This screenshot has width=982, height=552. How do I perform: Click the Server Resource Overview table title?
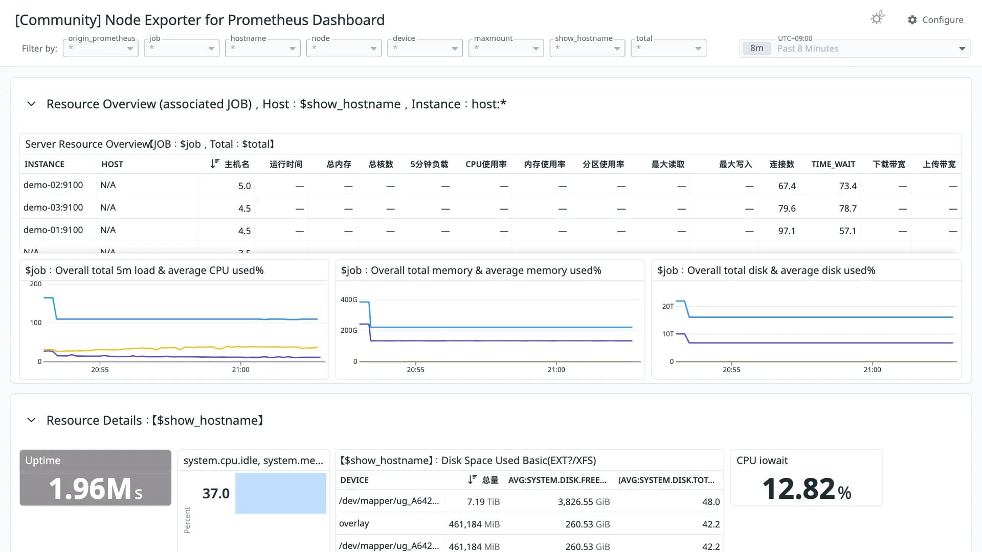(149, 144)
